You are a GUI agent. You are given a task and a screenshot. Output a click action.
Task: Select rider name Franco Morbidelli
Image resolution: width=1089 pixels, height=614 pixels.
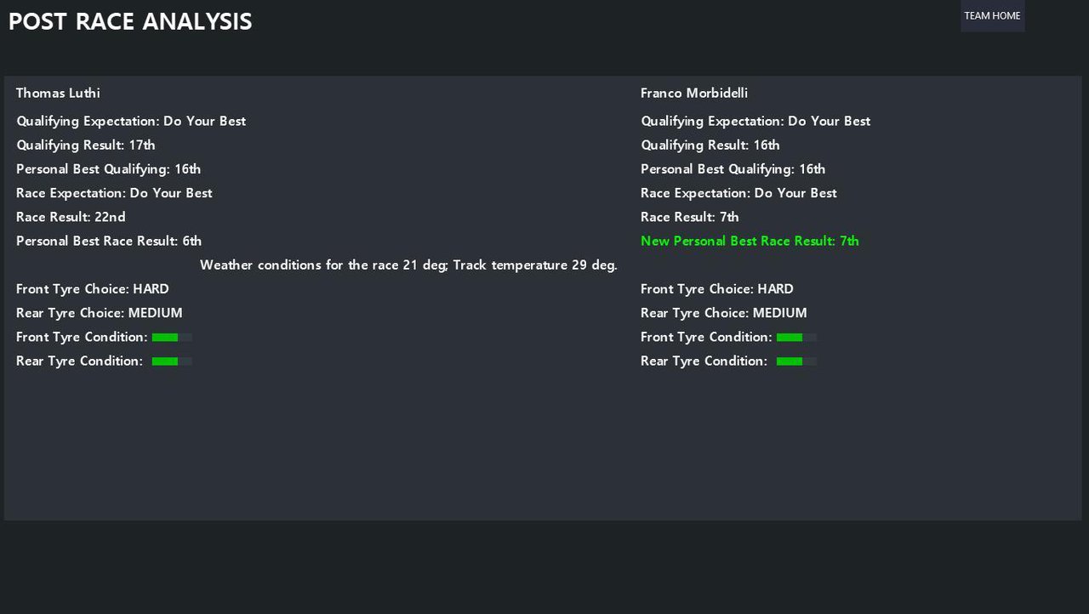tap(694, 93)
